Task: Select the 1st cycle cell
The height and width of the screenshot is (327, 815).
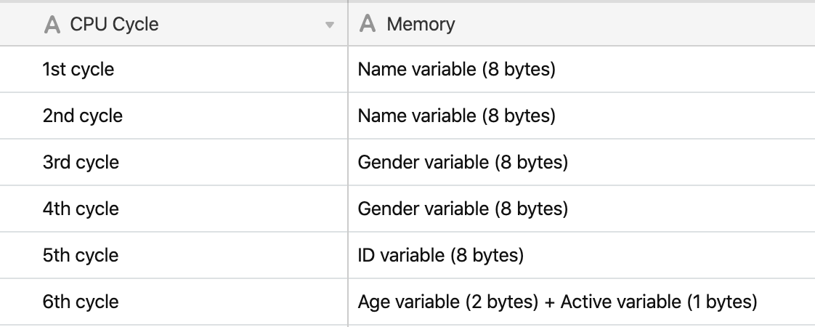Action: tap(174, 69)
